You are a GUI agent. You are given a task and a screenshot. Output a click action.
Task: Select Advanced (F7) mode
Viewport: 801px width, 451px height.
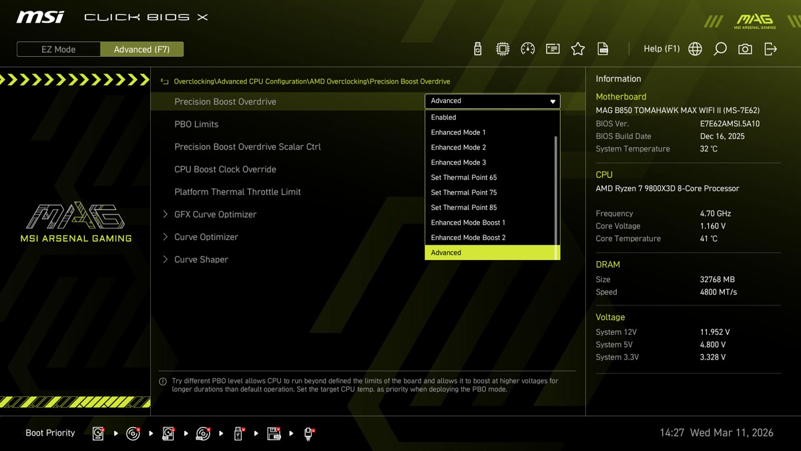tap(142, 49)
